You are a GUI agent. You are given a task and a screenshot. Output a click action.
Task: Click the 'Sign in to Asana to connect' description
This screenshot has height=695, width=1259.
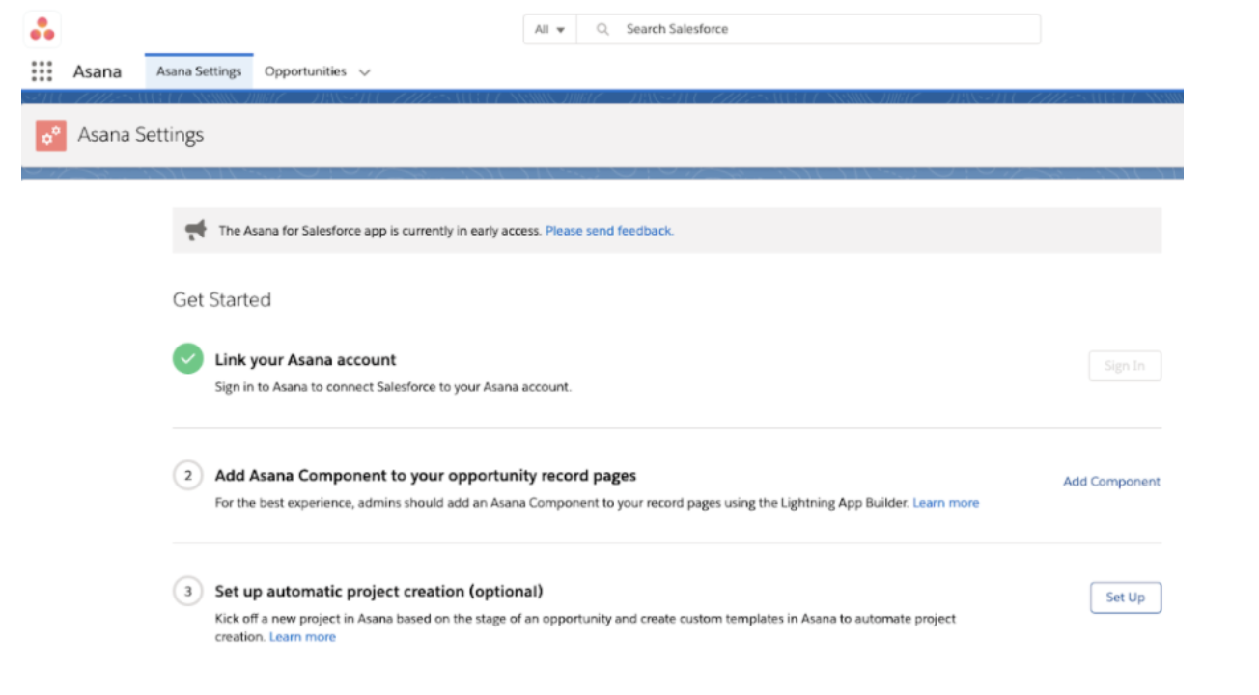pyautogui.click(x=393, y=387)
